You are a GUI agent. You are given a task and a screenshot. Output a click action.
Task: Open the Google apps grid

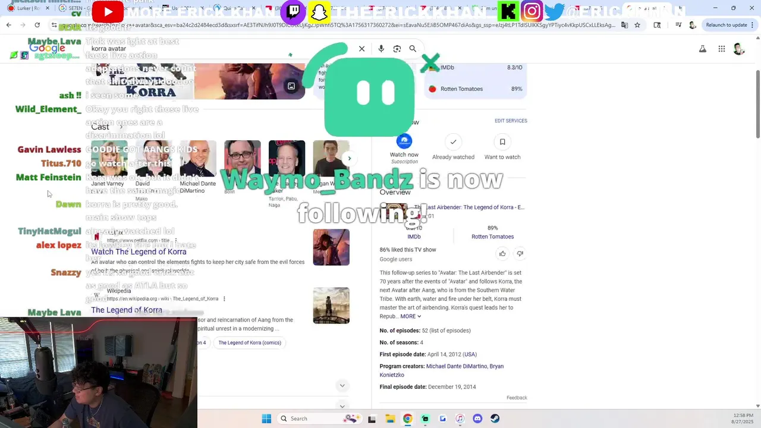721,49
